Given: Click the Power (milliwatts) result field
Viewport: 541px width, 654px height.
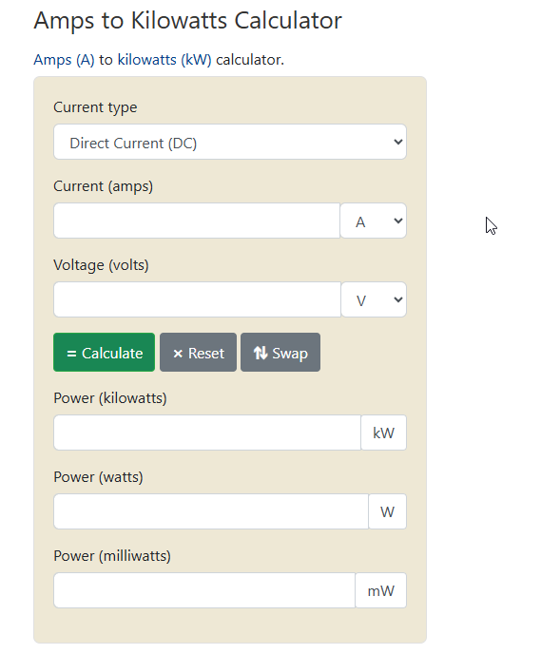Looking at the screenshot, I should [204, 590].
